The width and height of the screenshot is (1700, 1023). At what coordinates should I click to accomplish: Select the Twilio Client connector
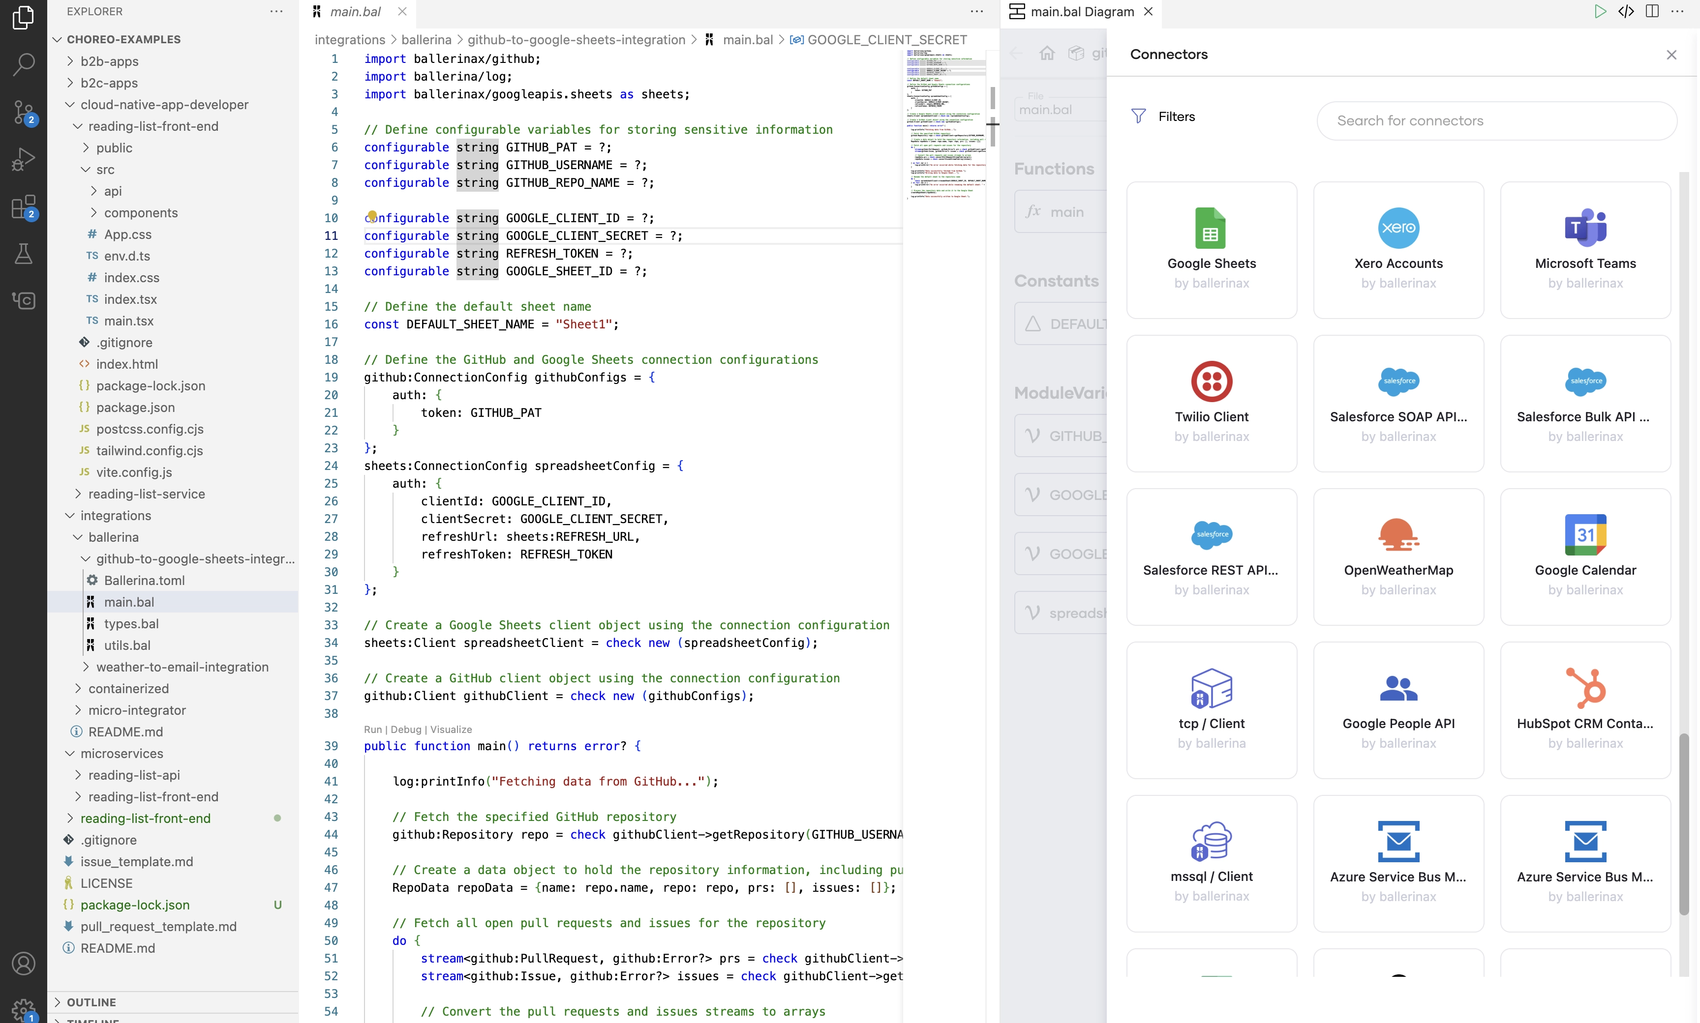pyautogui.click(x=1212, y=403)
